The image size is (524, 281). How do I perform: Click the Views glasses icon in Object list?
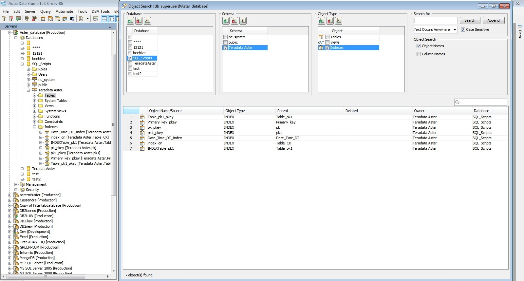click(321, 42)
